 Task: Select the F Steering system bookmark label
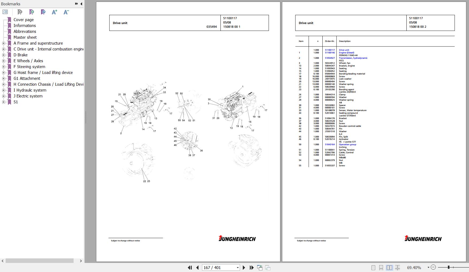(29, 67)
